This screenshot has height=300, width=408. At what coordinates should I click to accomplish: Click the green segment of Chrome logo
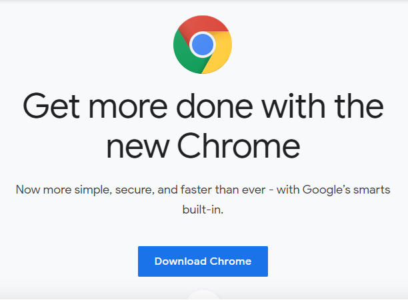click(x=185, y=56)
